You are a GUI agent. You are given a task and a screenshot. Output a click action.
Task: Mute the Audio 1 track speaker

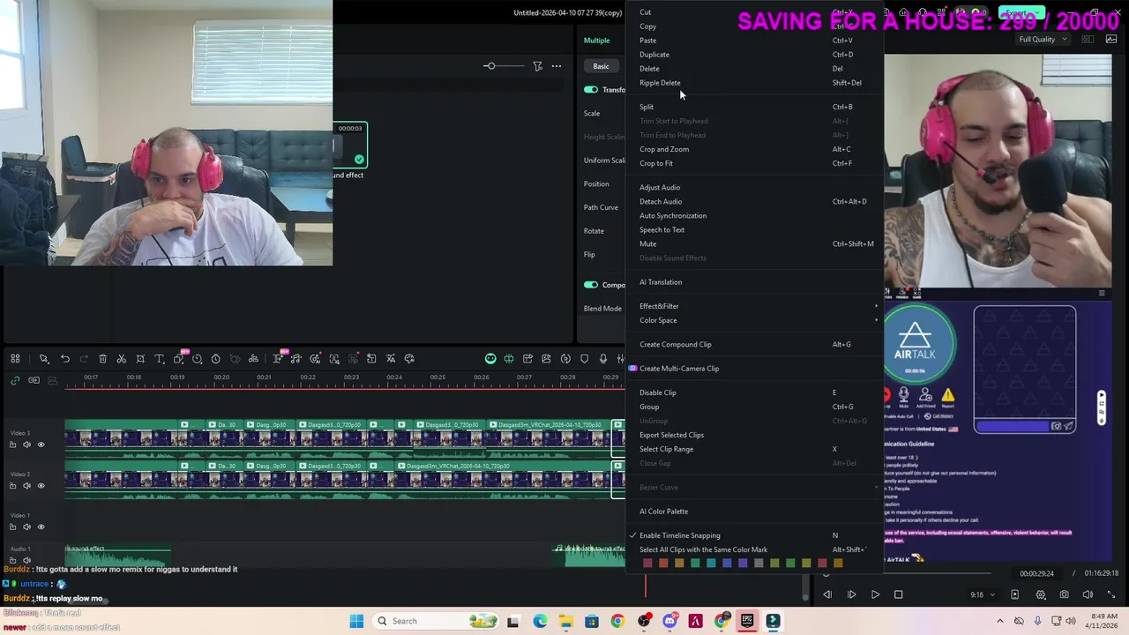tap(26, 559)
